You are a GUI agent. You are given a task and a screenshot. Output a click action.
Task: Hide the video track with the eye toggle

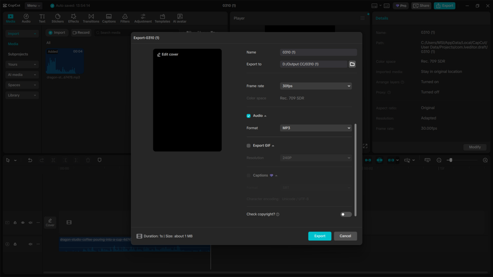tap(22, 222)
